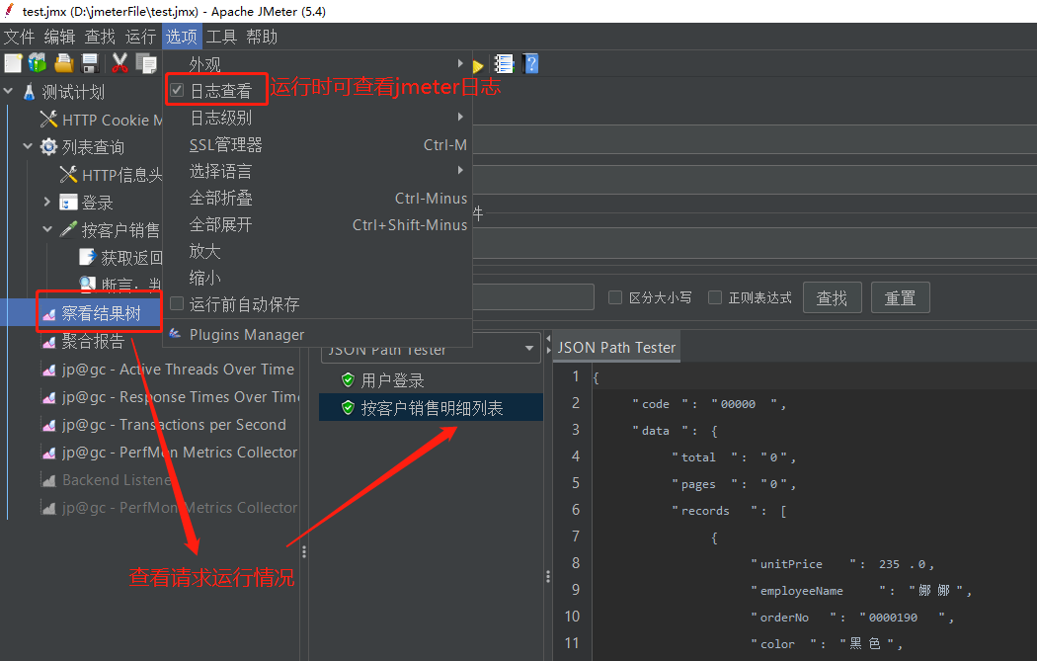Click the Active Threads Over Time graph icon
The width and height of the screenshot is (1037, 661).
[x=49, y=370]
